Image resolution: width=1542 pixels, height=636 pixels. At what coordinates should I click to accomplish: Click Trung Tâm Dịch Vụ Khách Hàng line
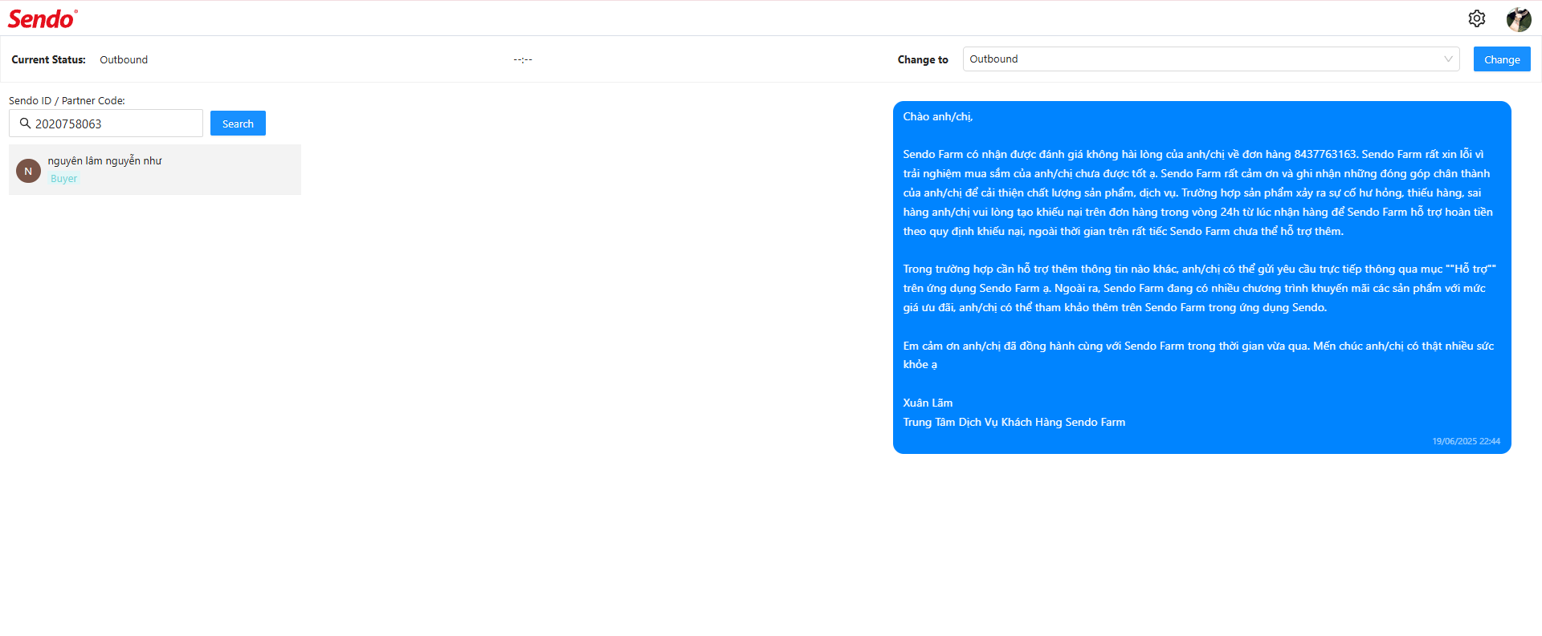[x=1014, y=423]
